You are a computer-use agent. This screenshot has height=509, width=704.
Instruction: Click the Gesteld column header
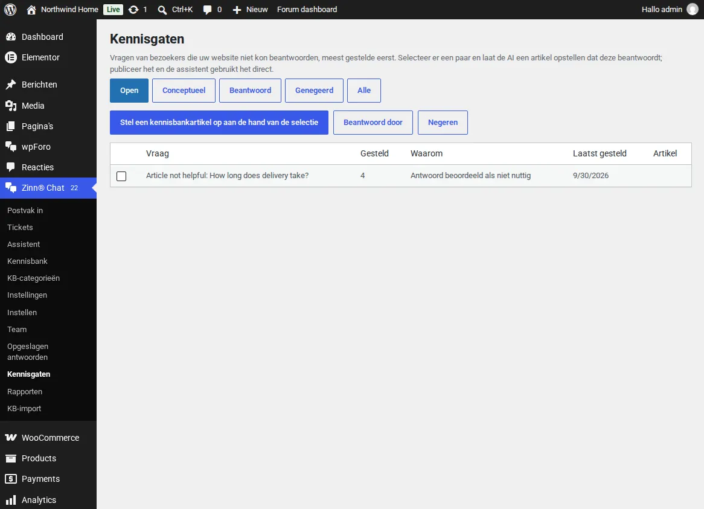374,153
